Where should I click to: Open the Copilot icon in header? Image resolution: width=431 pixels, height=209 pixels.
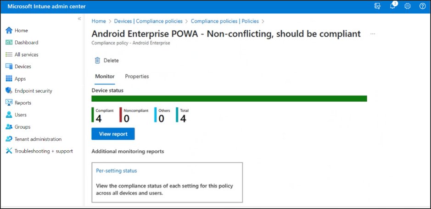click(378, 6)
